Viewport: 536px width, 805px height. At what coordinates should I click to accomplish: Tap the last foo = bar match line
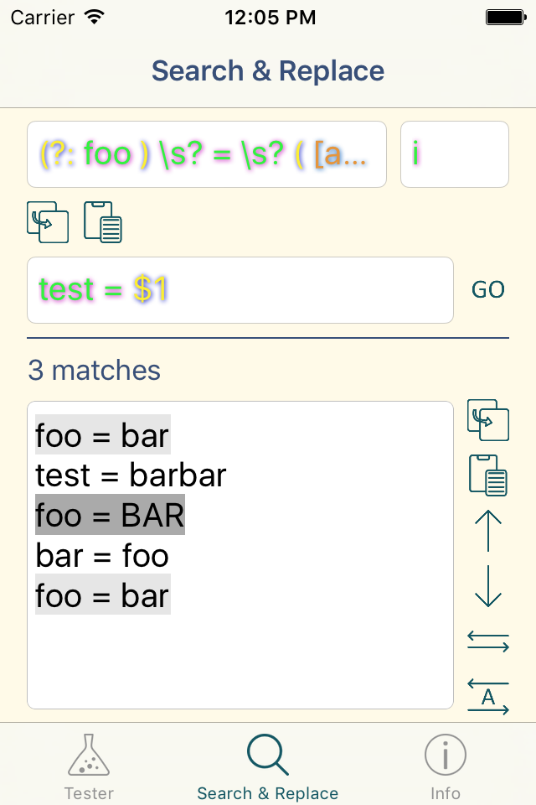(102, 595)
